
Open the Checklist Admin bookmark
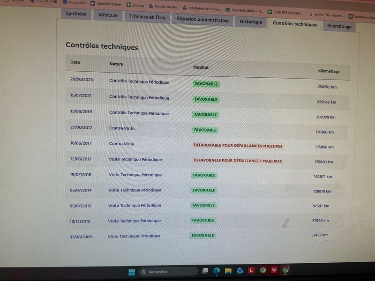106,4
